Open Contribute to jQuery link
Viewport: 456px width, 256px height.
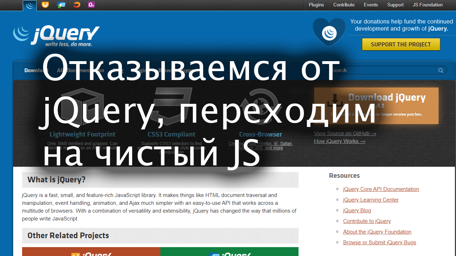[367, 221]
